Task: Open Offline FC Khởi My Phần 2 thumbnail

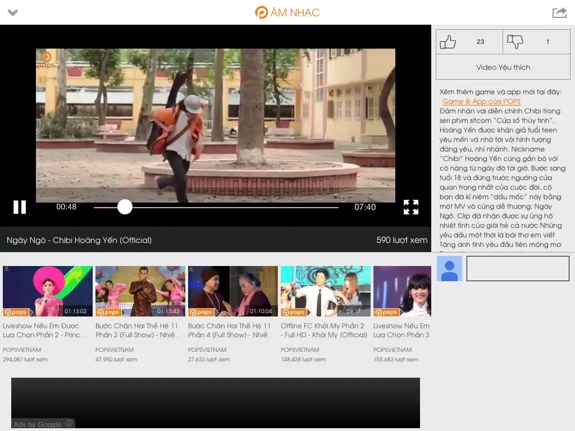Action: (326, 291)
